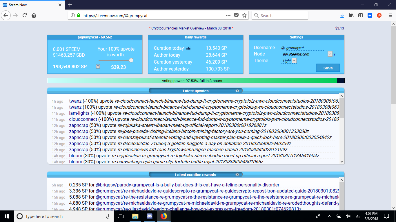The height and width of the screenshot is (222, 396).
Task: Mute audio via the taskbar speaker icon
Action: coord(348,216)
